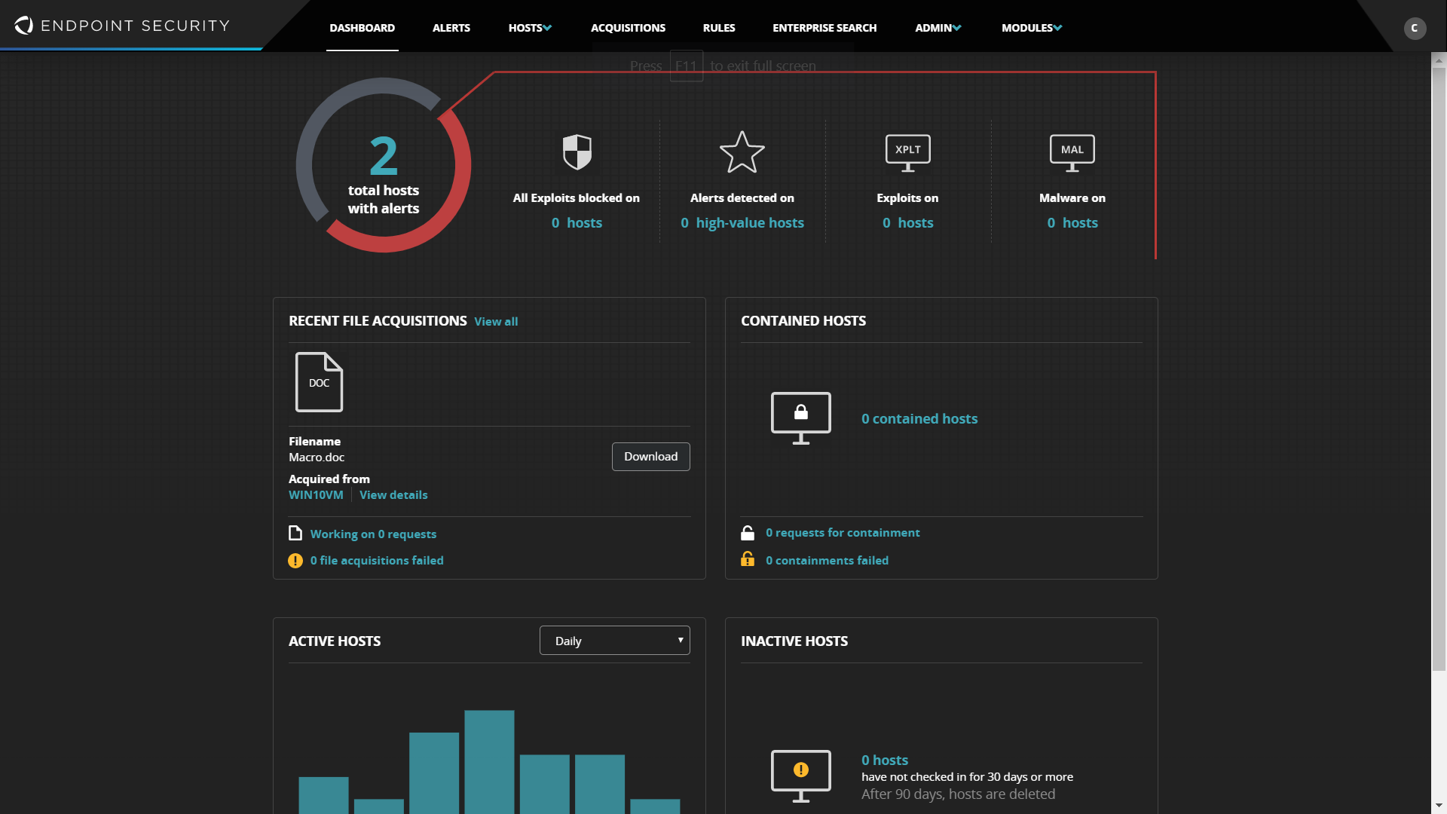Click the shield icon above All Exploits blocked
The image size is (1447, 814).
(577, 151)
